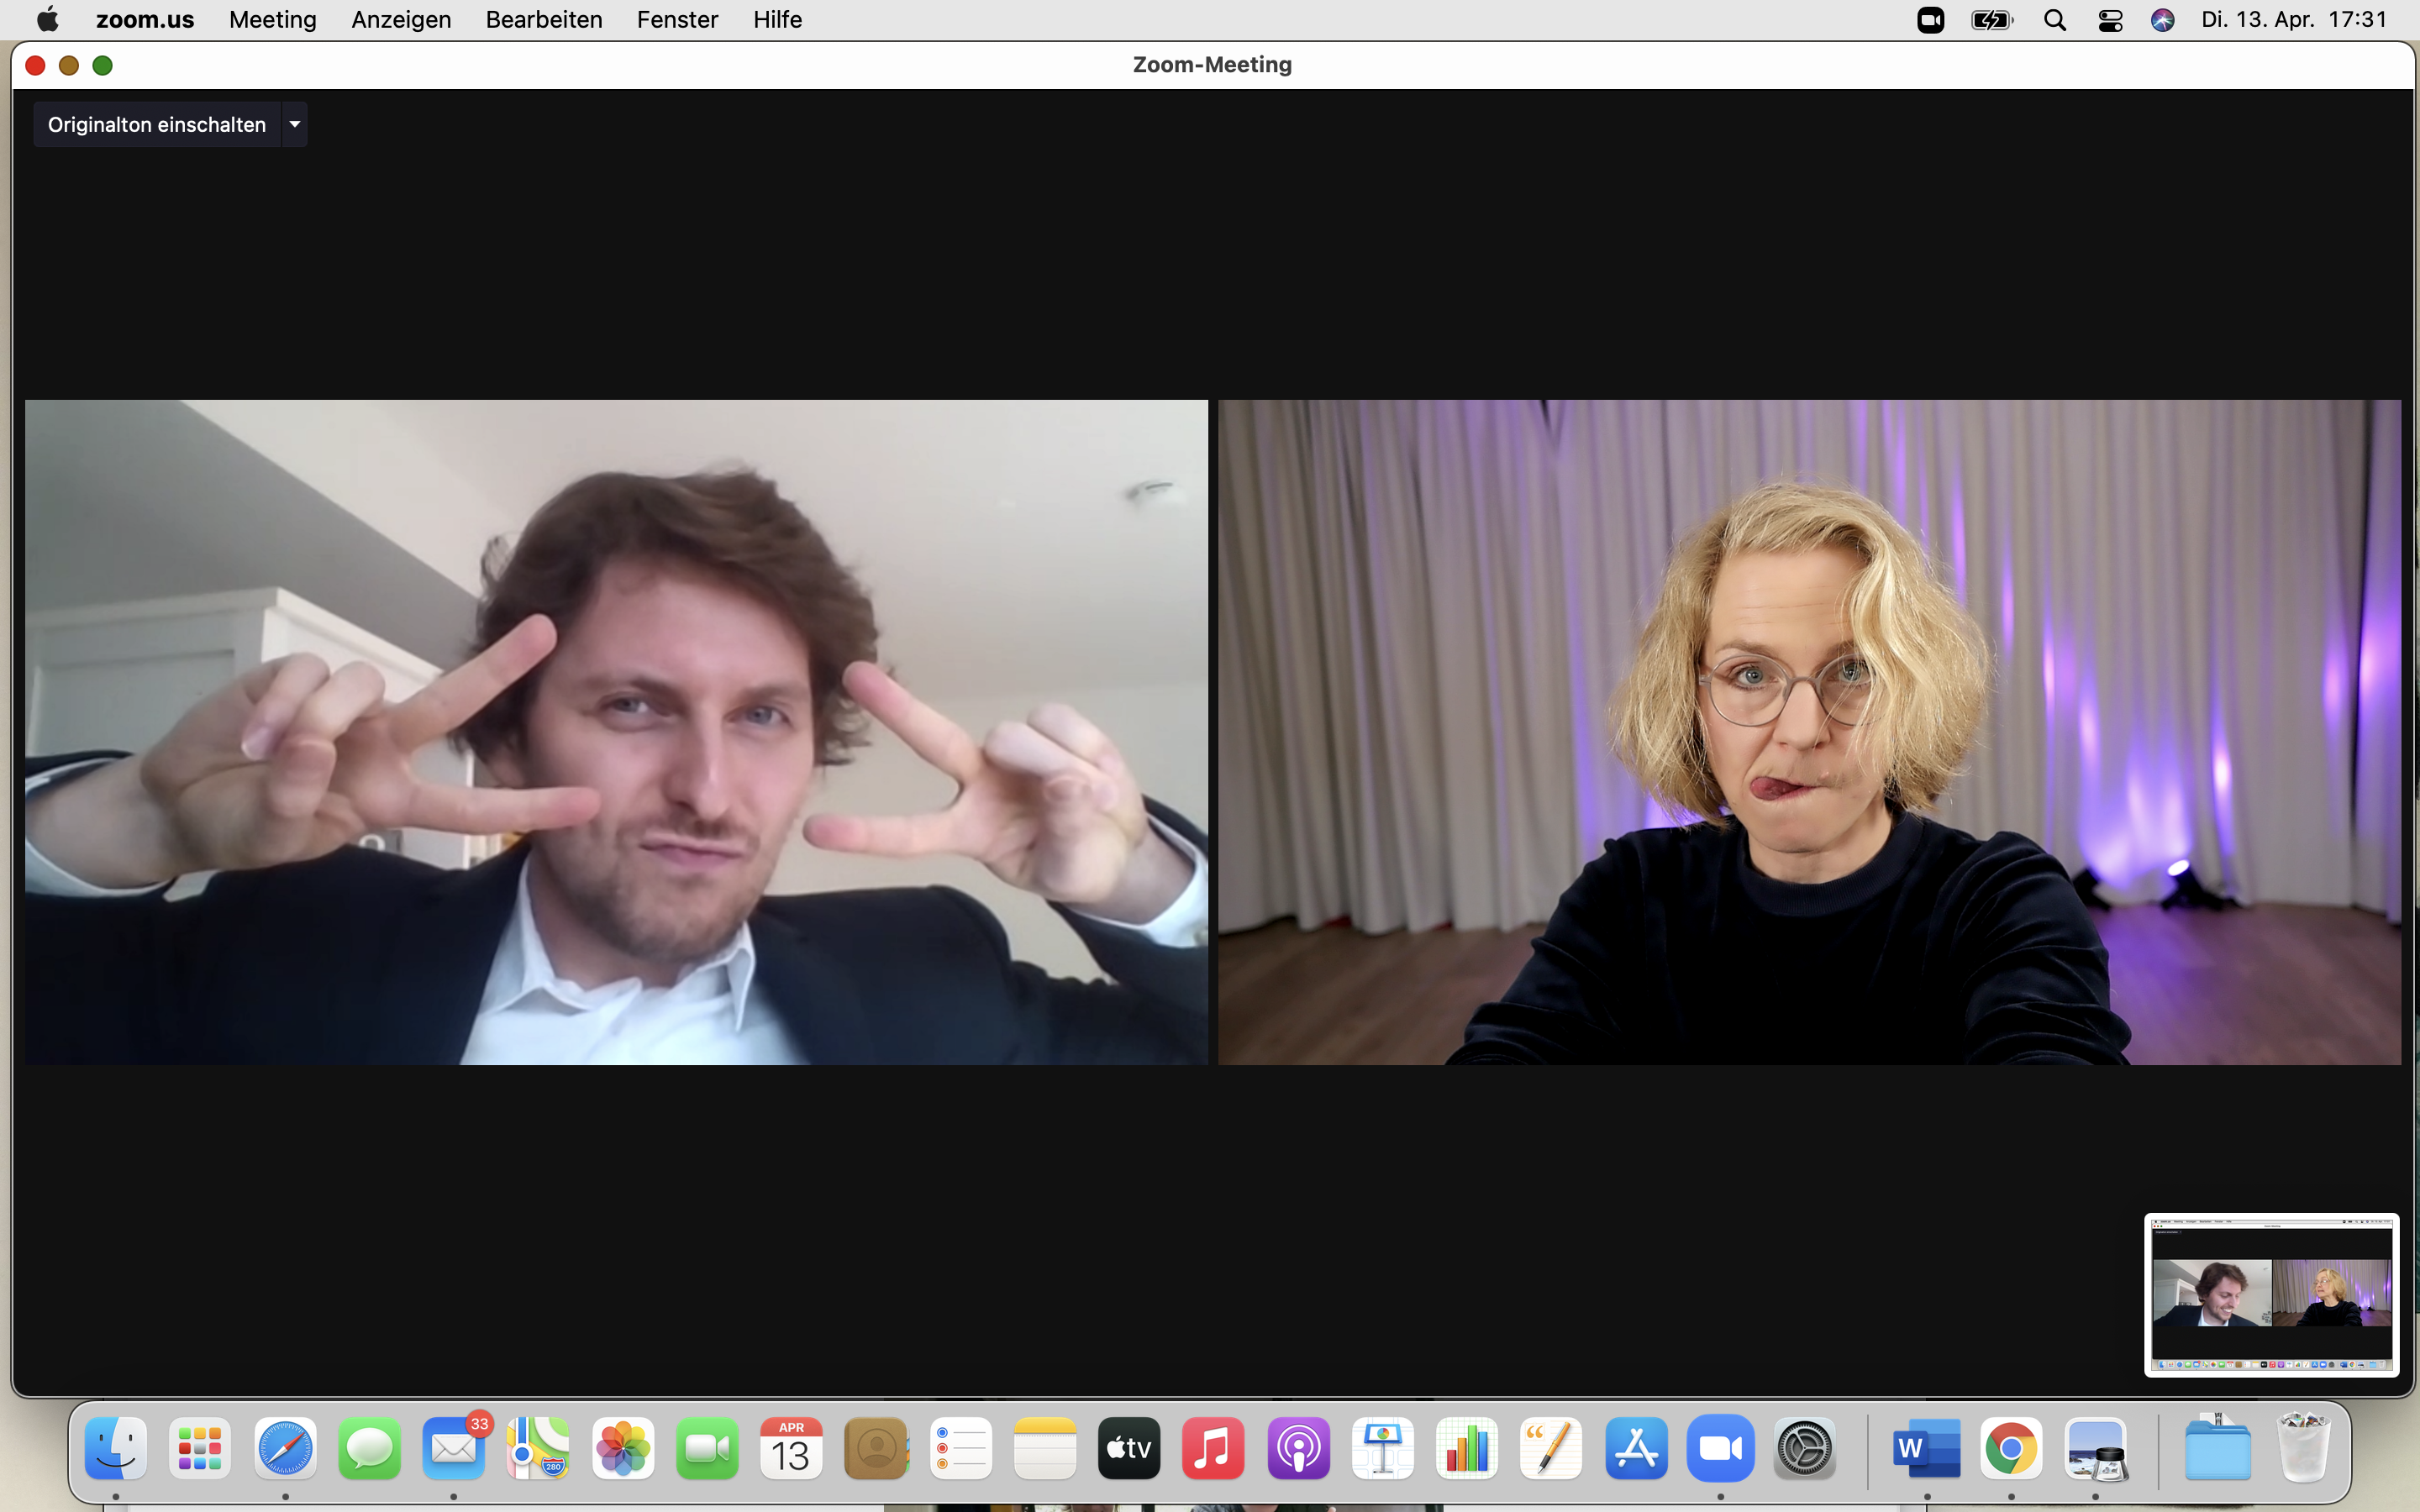Image resolution: width=2420 pixels, height=1512 pixels.
Task: Open Siri from the menu bar
Action: [x=2162, y=20]
